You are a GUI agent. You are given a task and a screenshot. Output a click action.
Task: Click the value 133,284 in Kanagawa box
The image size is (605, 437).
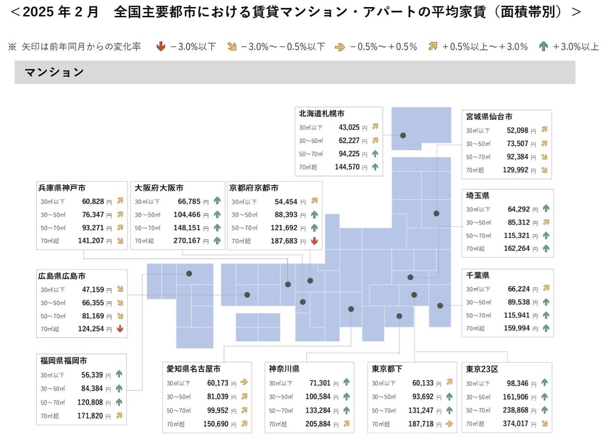coord(318,410)
